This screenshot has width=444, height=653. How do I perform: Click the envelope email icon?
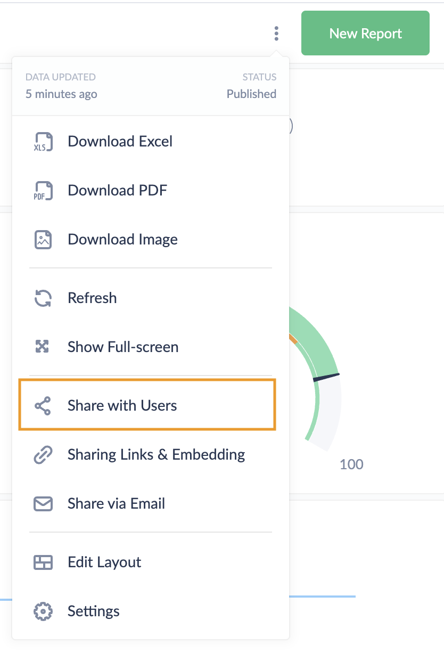(43, 504)
